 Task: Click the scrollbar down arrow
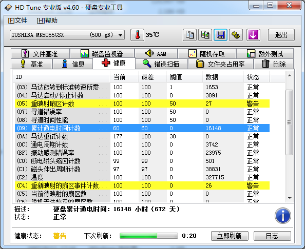click(290, 198)
